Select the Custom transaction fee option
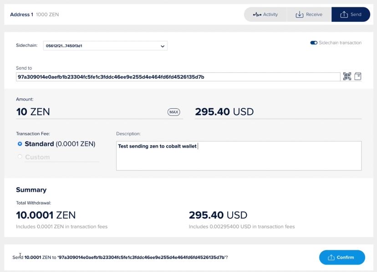 (x=20, y=157)
